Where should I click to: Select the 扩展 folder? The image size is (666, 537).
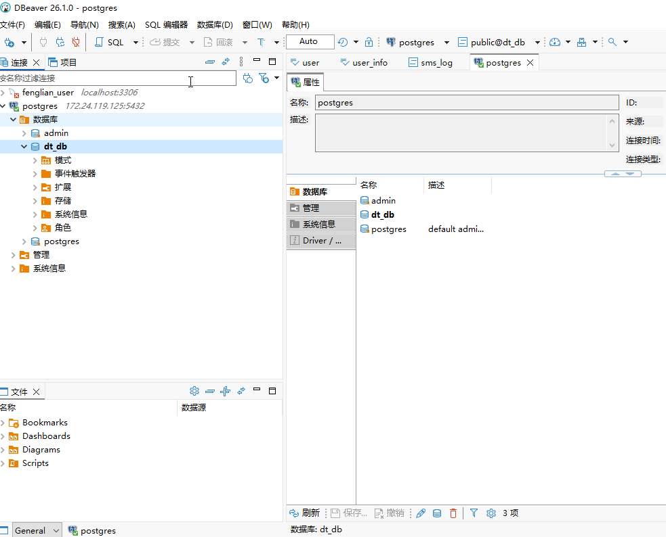click(63, 187)
